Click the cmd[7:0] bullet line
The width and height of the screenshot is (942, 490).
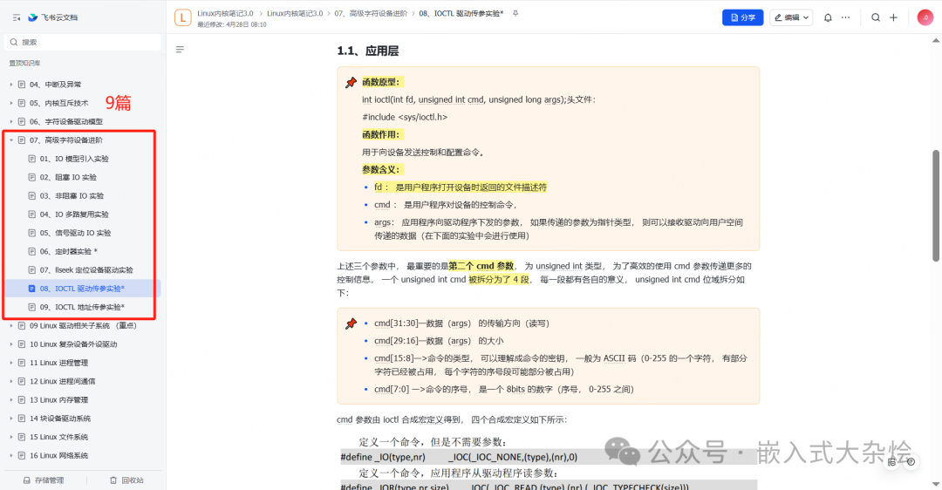(x=503, y=389)
